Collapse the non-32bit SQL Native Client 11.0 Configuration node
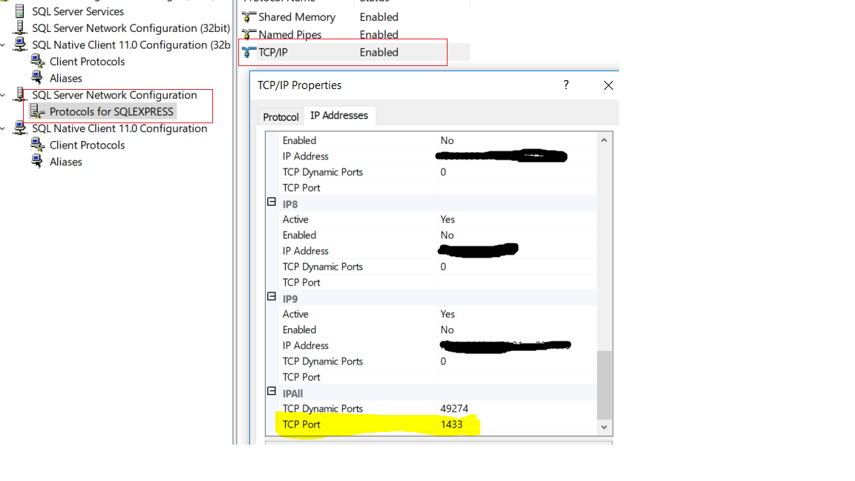The width and height of the screenshot is (855, 481). [3, 128]
